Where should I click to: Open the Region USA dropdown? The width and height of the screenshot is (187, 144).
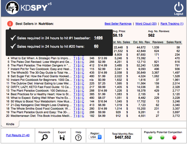pyautogui.click(x=95, y=137)
